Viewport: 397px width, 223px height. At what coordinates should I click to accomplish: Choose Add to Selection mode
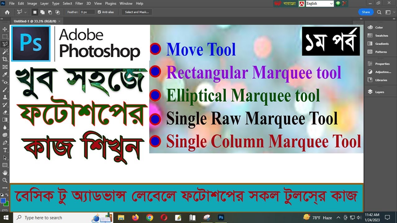pyautogui.click(x=42, y=12)
